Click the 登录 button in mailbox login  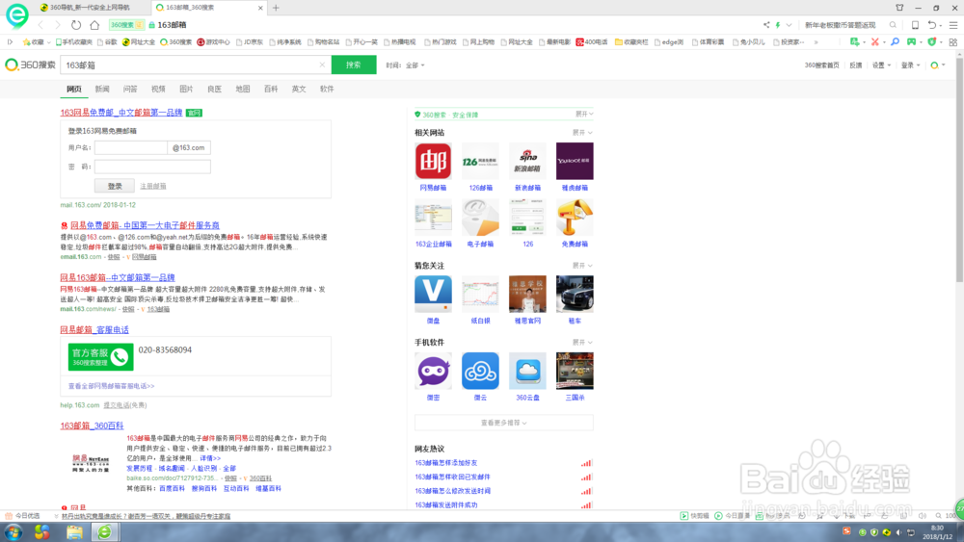click(x=115, y=186)
